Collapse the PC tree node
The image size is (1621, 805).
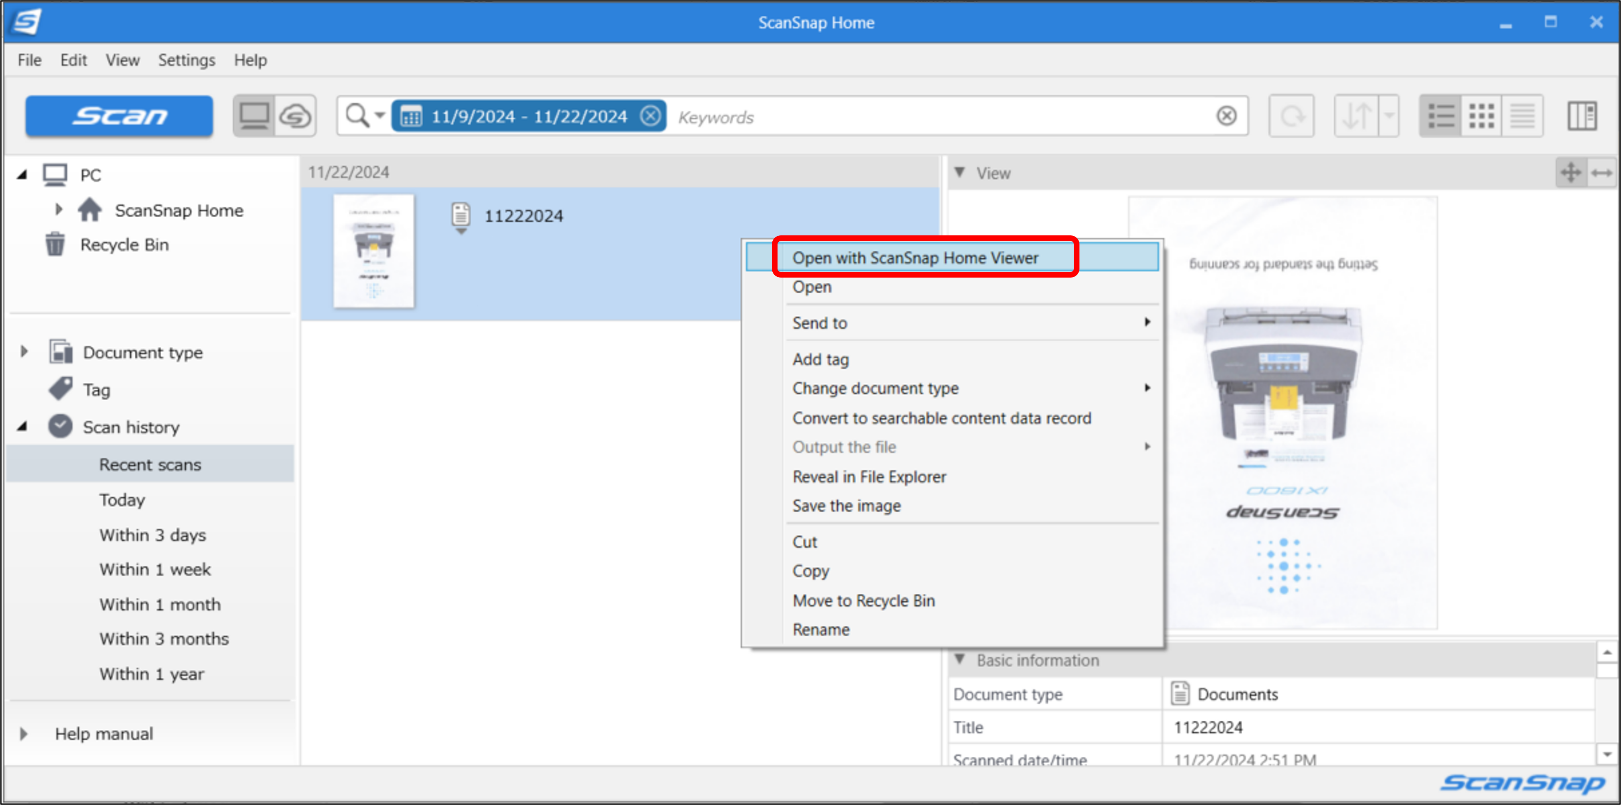coord(23,175)
